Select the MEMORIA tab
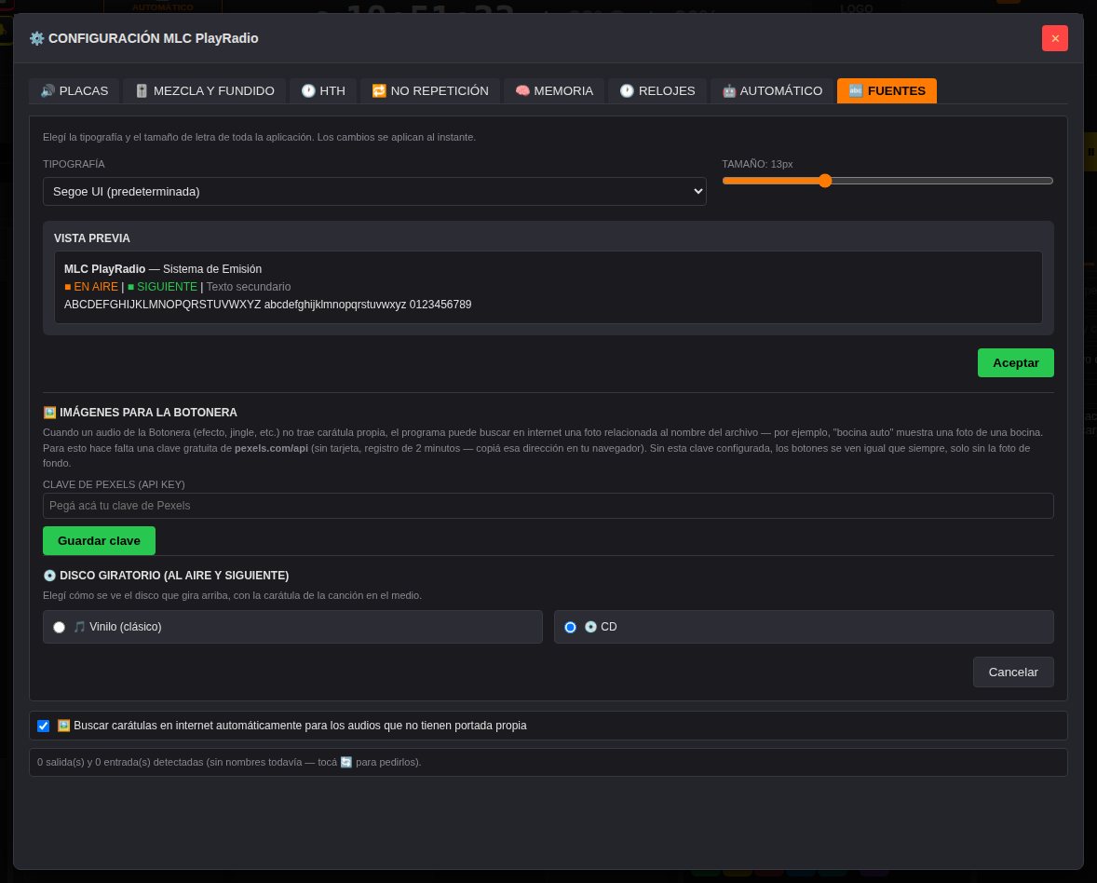Image resolution: width=1097 pixels, height=883 pixels. coord(554,91)
